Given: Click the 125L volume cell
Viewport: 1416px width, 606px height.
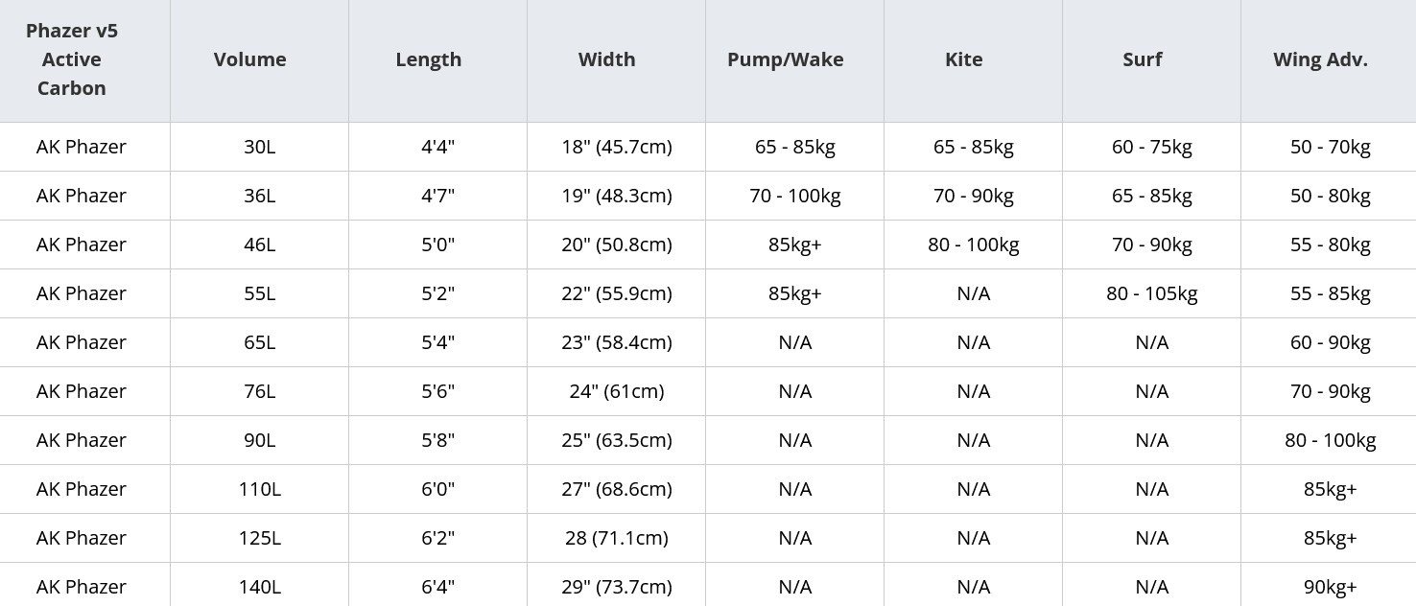Looking at the screenshot, I should click(x=259, y=538).
